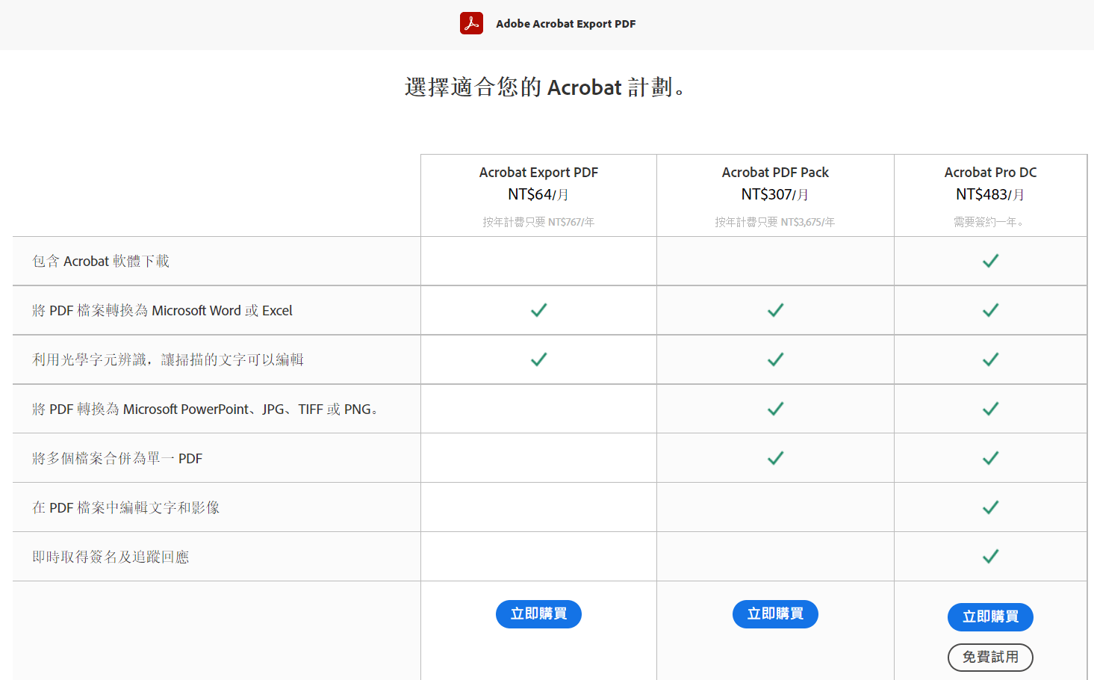Click the Acrobat Pro DC checkmark for 光學字元辨識 row
Screen dimensions: 1094x680
coord(990,359)
